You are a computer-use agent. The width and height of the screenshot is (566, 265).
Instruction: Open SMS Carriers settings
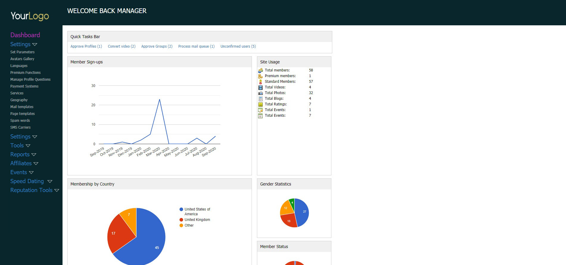[20, 127]
